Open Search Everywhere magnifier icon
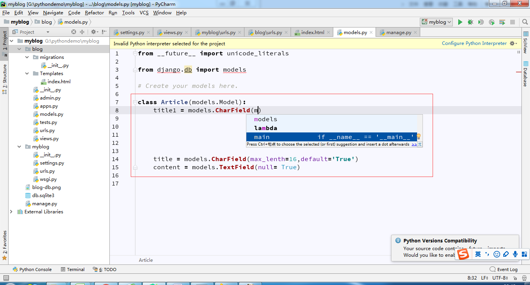The height and width of the screenshot is (285, 530). tap(525, 22)
